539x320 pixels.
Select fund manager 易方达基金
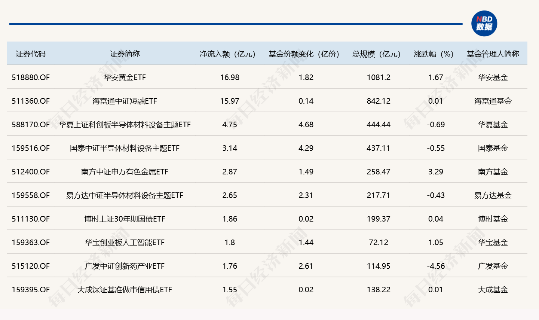[x=493, y=195]
